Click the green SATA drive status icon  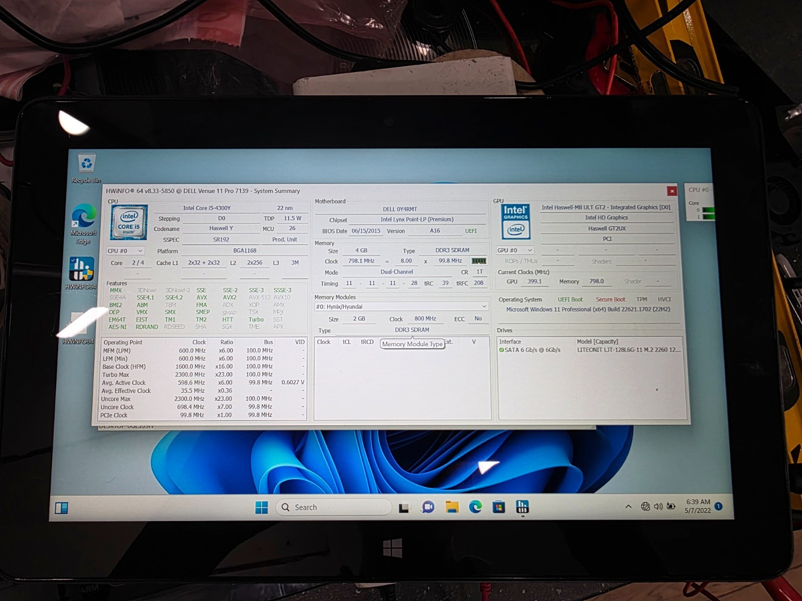coord(501,350)
